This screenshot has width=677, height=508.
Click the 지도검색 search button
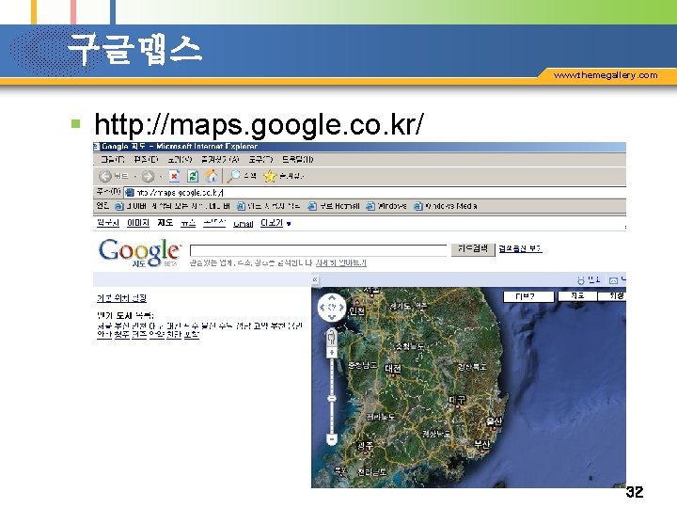coord(473,249)
